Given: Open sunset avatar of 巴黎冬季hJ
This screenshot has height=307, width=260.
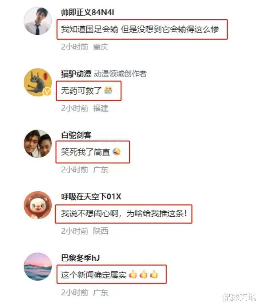Looking at the screenshot, I should click(x=38, y=266).
